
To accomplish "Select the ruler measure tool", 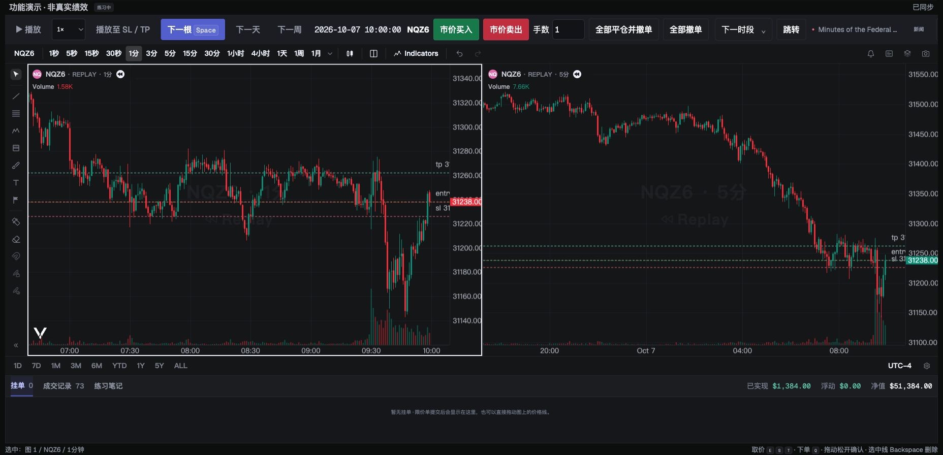I will pyautogui.click(x=16, y=221).
